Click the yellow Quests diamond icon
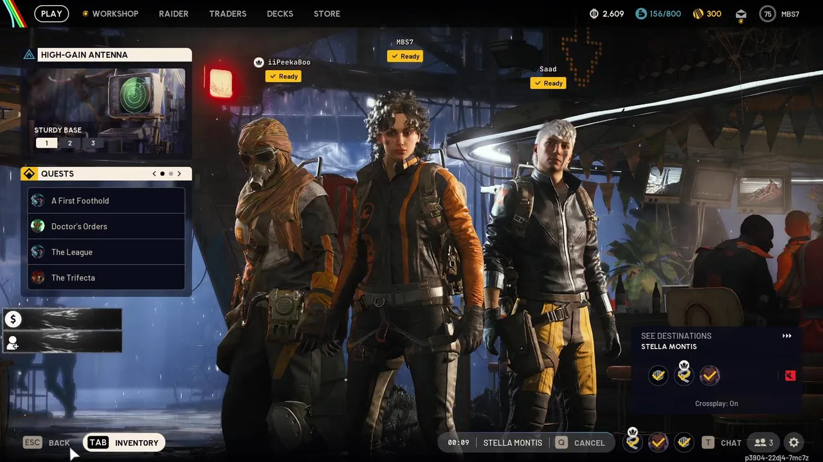The height and width of the screenshot is (462, 823). click(x=29, y=174)
